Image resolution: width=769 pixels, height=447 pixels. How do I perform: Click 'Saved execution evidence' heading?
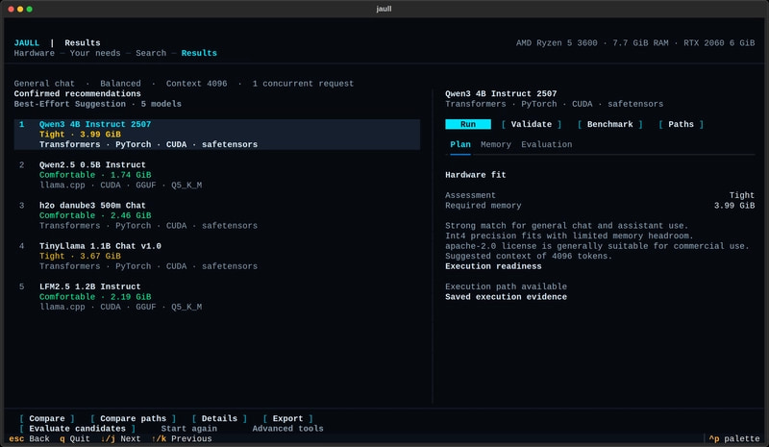pos(507,296)
